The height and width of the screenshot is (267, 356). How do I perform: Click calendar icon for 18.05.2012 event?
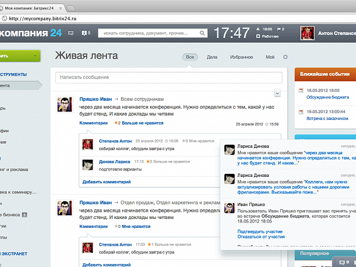(x=301, y=90)
